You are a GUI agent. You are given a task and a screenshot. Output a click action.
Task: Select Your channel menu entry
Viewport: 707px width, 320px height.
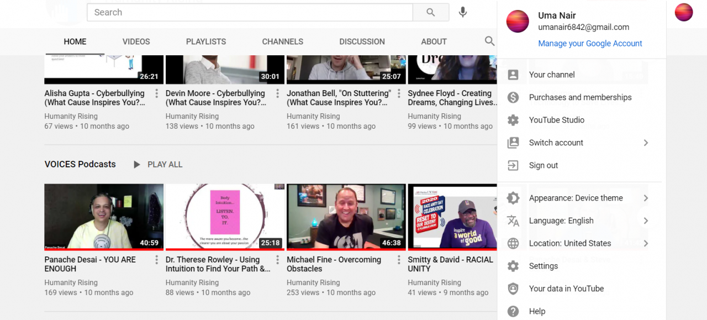pyautogui.click(x=582, y=75)
